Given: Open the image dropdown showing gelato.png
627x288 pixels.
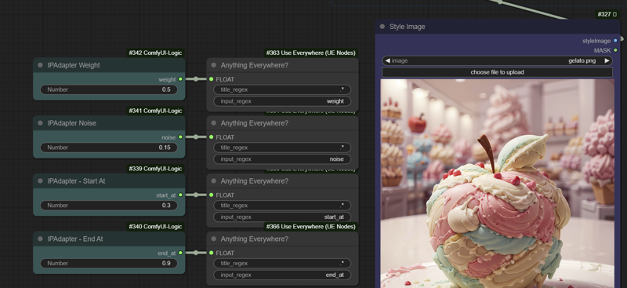Looking at the screenshot, I should (x=497, y=61).
